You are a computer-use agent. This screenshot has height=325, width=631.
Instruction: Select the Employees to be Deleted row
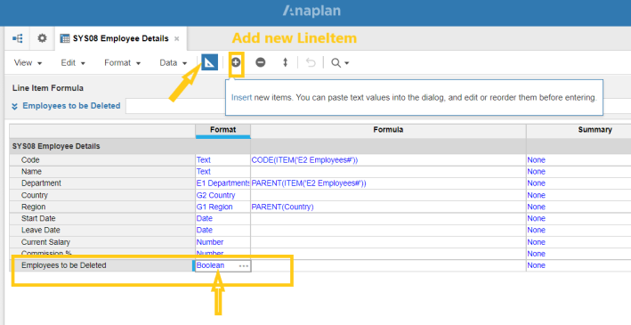102,265
